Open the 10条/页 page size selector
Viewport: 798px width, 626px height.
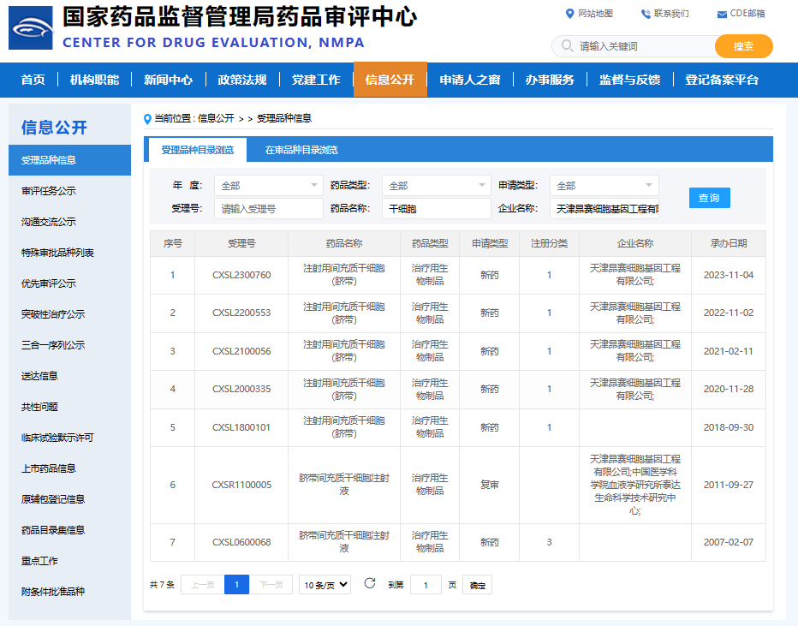coord(325,585)
